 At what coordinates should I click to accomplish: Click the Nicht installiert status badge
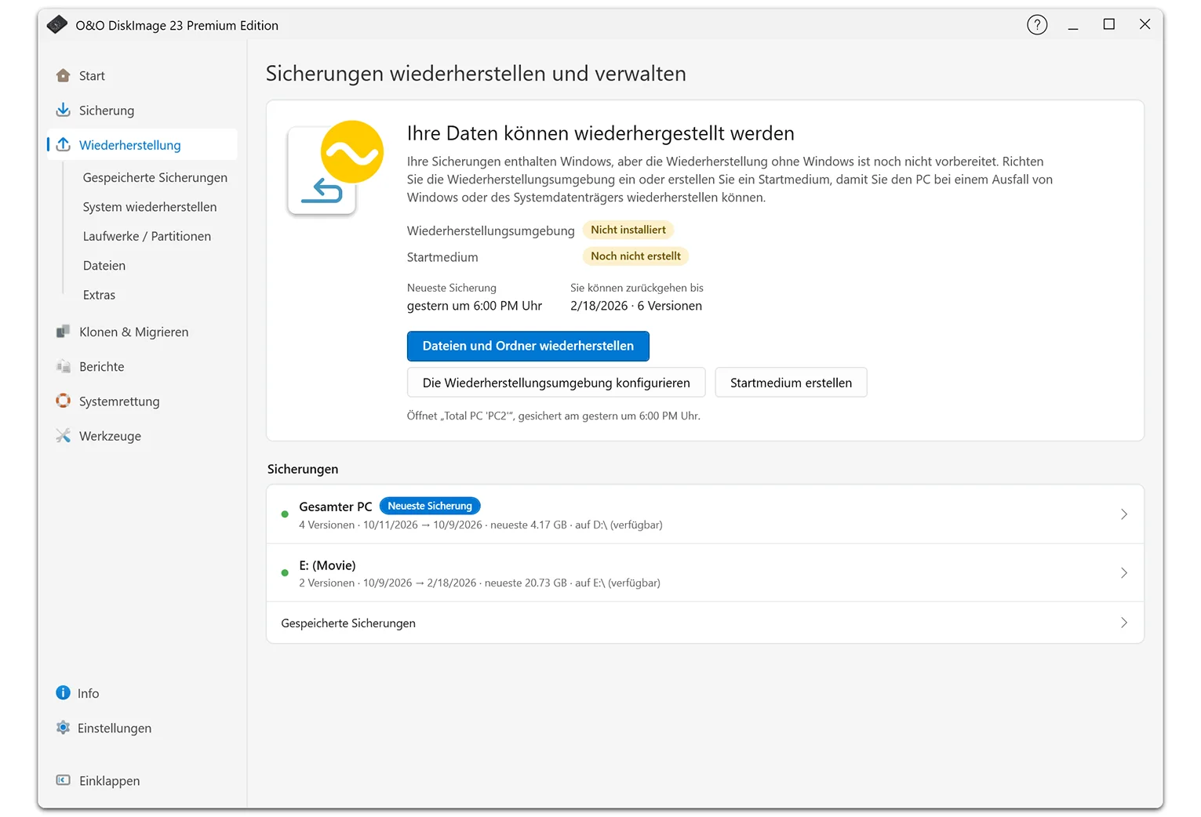pos(628,230)
